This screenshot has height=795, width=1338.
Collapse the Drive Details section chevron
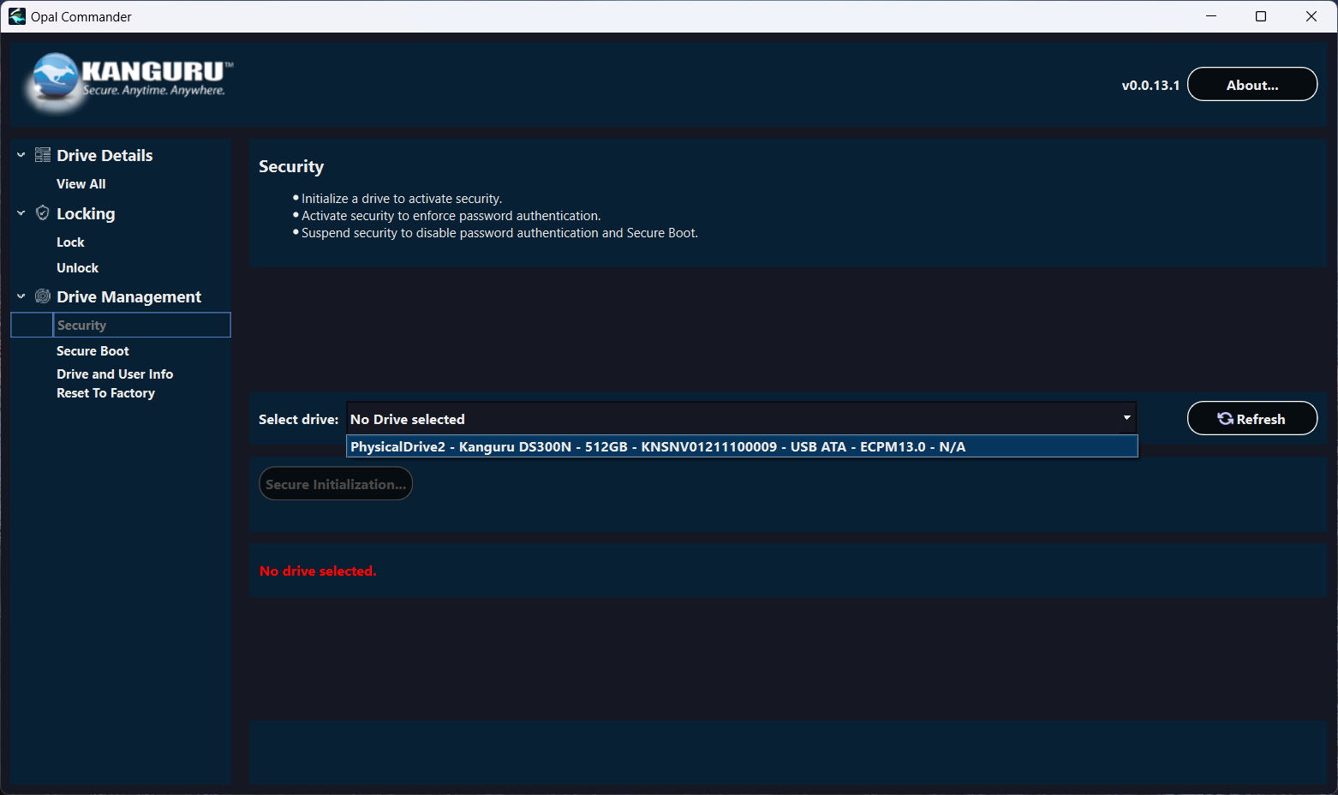click(x=21, y=155)
